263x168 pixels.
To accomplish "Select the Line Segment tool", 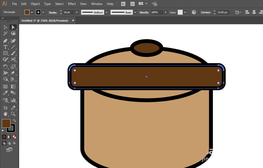I will (13, 47).
